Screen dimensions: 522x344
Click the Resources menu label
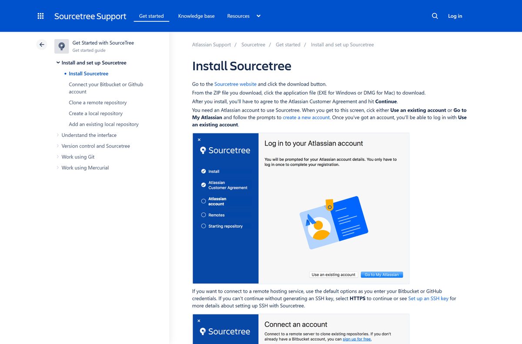[238, 16]
